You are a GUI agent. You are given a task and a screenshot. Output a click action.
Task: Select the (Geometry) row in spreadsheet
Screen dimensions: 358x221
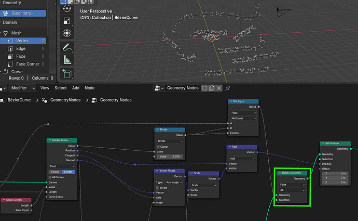pos(23,14)
